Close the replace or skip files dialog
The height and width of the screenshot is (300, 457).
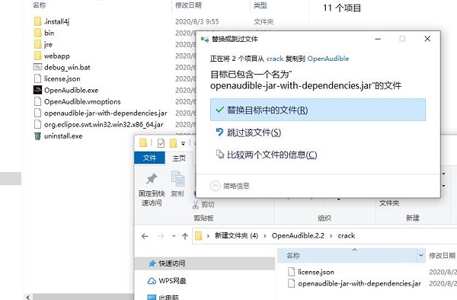[427, 39]
